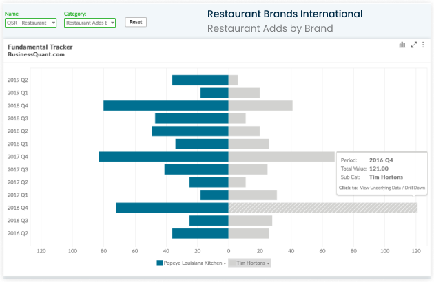This screenshot has height=282, width=434.
Task: Open the three-dot chart options menu
Action: [423, 45]
